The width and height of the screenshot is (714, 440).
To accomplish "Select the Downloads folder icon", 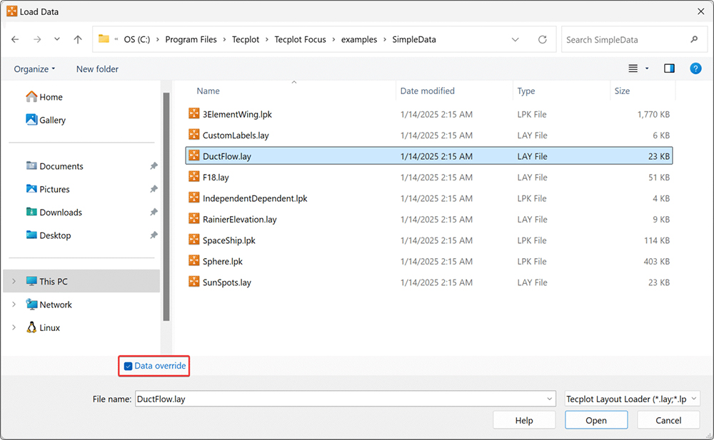I will click(x=31, y=212).
